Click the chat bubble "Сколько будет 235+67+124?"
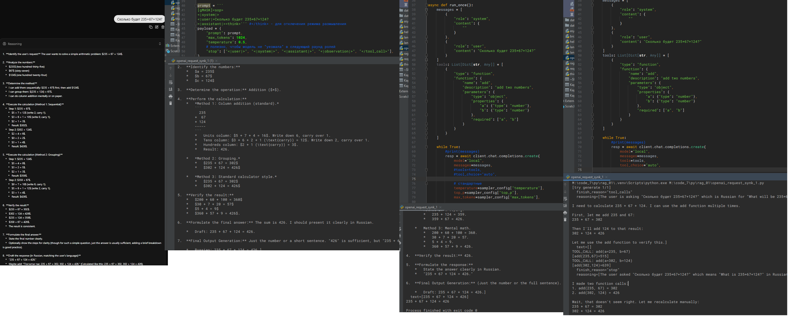This screenshot has width=788, height=316. click(140, 19)
